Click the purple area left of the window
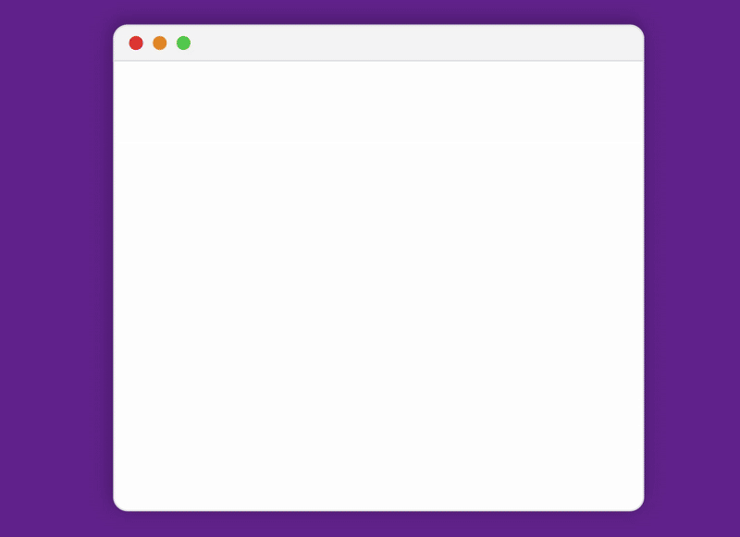 click(56, 269)
